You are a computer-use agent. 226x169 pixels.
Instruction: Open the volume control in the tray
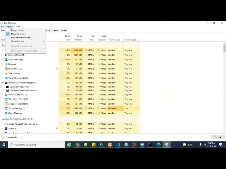204,145
